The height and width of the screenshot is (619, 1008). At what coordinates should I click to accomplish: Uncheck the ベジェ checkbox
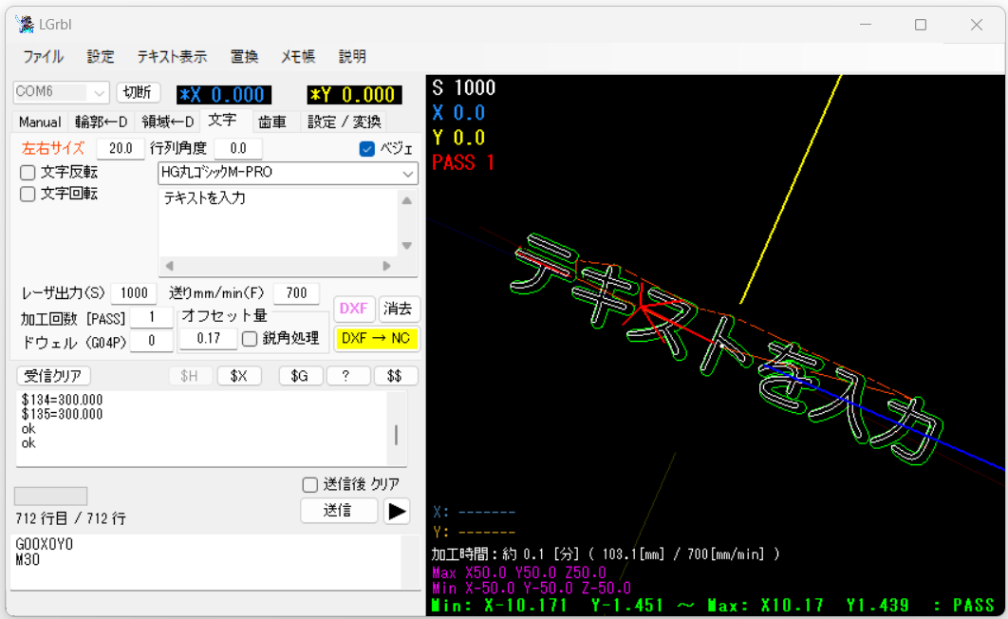(x=367, y=149)
